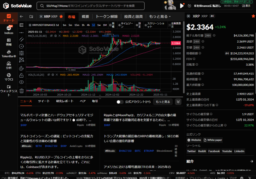Open the 分析 data sidebar section
Viewport: 256px width, 179px height.
click(x=9, y=65)
